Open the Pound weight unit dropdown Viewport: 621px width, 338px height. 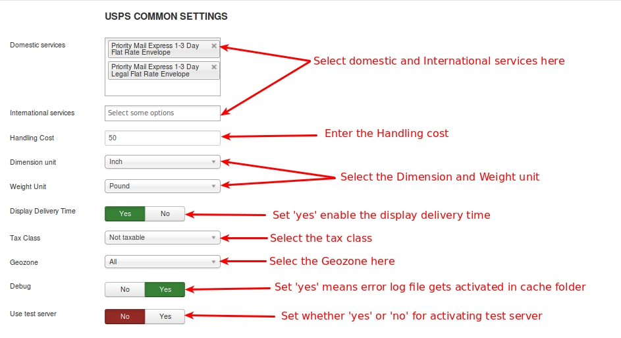click(163, 186)
